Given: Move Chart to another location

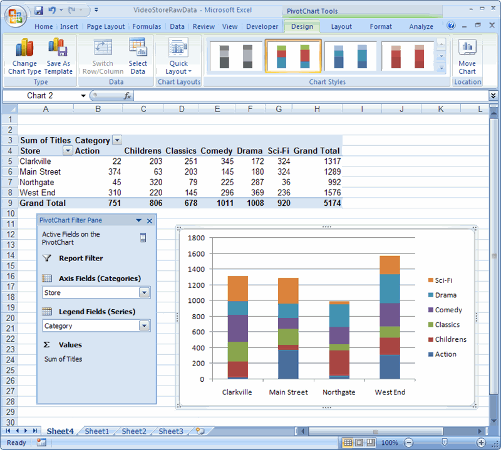Looking at the screenshot, I should (x=467, y=56).
